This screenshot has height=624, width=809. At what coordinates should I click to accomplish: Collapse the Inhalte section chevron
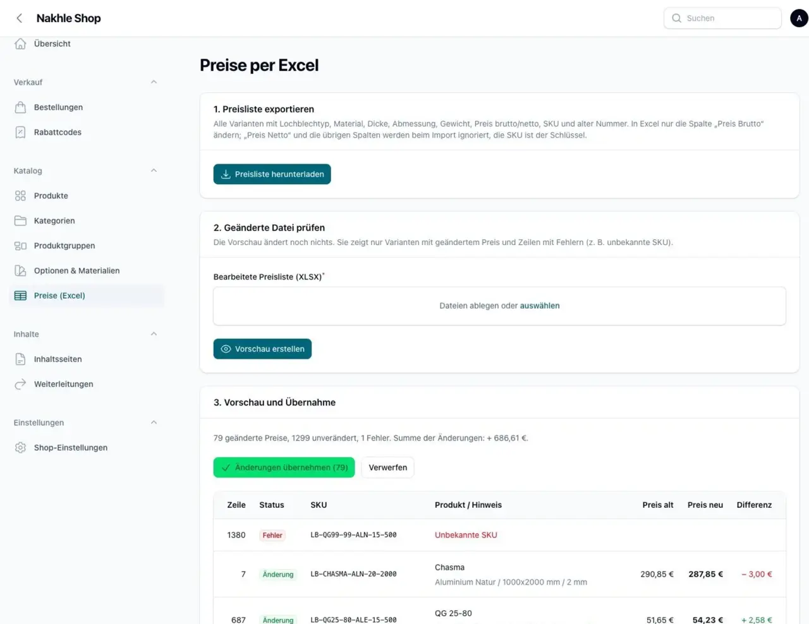pyautogui.click(x=154, y=334)
